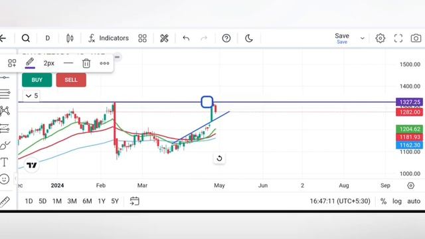Undo the last action

(x=186, y=39)
